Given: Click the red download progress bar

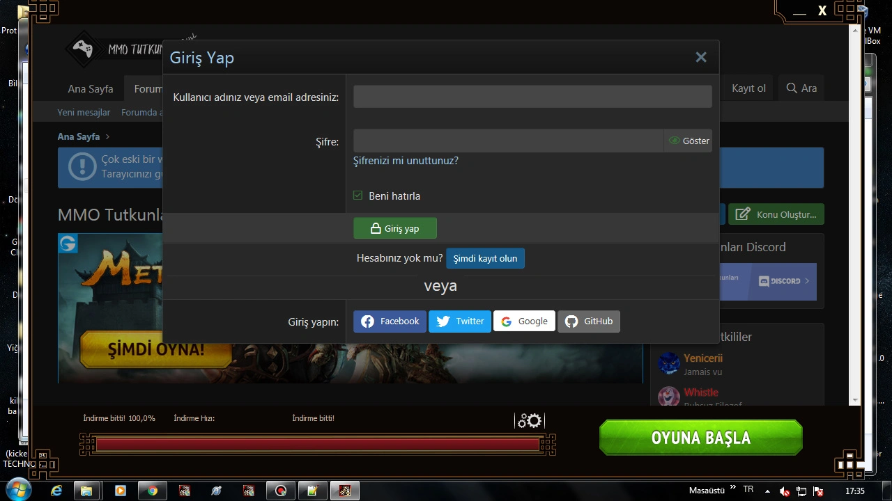Looking at the screenshot, I should 318,445.
